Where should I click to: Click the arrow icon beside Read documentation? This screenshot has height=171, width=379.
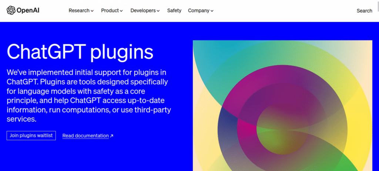(x=111, y=136)
